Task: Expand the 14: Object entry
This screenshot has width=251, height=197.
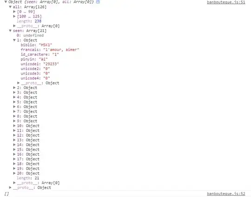Action: point(14,145)
